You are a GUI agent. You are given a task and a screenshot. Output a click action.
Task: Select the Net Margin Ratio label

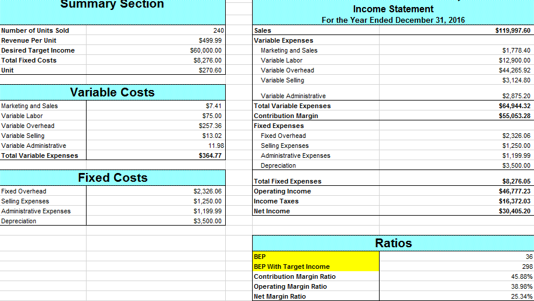(280, 296)
